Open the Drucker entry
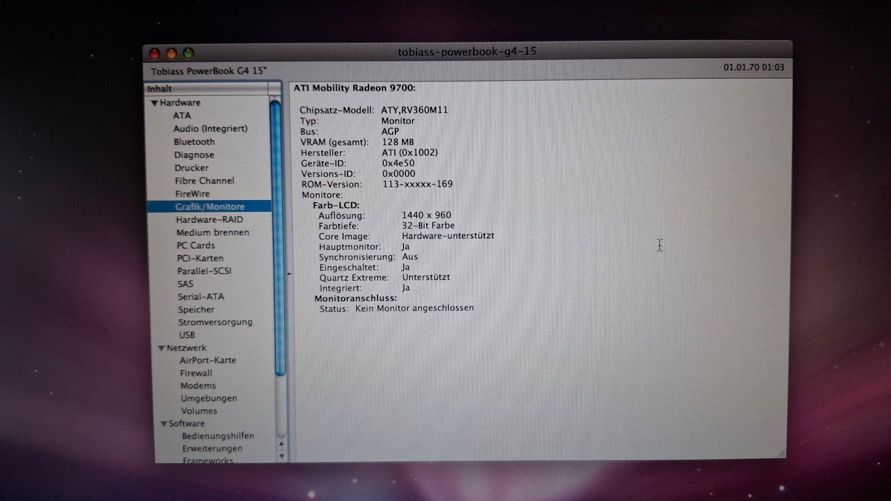891x501 pixels. click(192, 168)
